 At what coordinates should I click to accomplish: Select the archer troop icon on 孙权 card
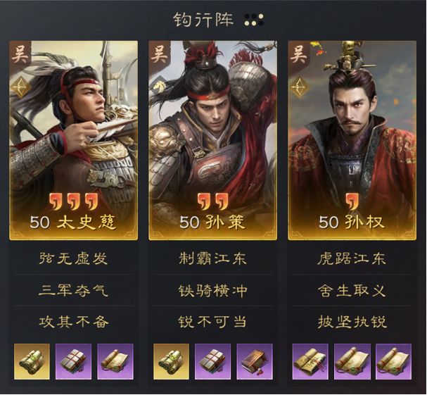pos(300,88)
